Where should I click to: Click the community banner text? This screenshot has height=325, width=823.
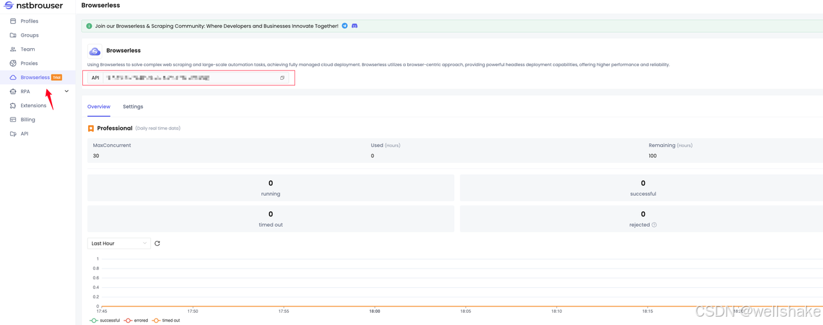(x=217, y=26)
